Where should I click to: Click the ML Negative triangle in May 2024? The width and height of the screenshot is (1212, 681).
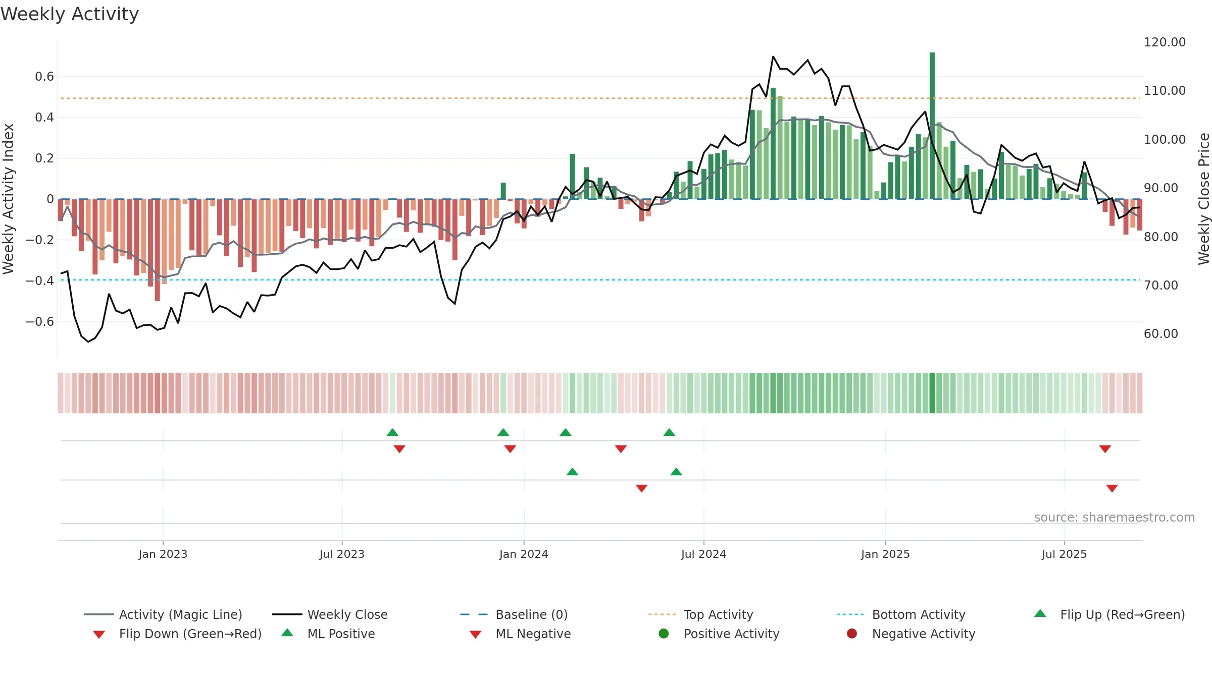click(x=641, y=488)
